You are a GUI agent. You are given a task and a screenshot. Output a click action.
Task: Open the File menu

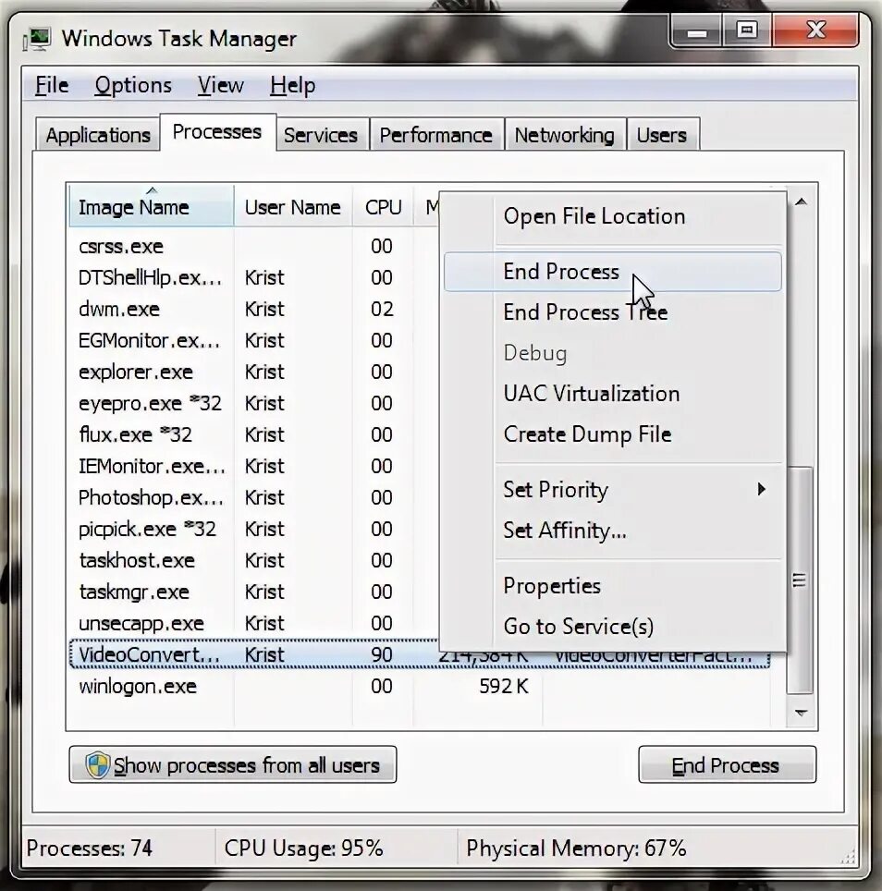pos(52,85)
